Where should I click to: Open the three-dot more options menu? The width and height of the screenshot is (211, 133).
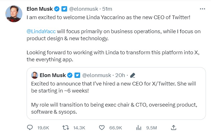(x=202, y=9)
